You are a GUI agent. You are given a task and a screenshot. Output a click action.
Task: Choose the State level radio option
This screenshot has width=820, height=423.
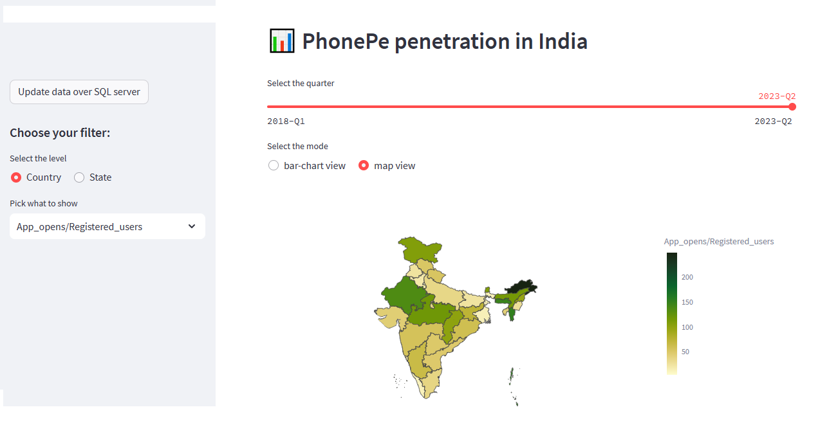[x=80, y=177]
